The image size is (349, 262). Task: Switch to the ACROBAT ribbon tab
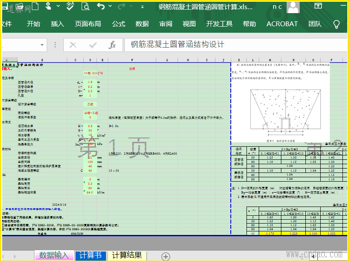(282, 24)
